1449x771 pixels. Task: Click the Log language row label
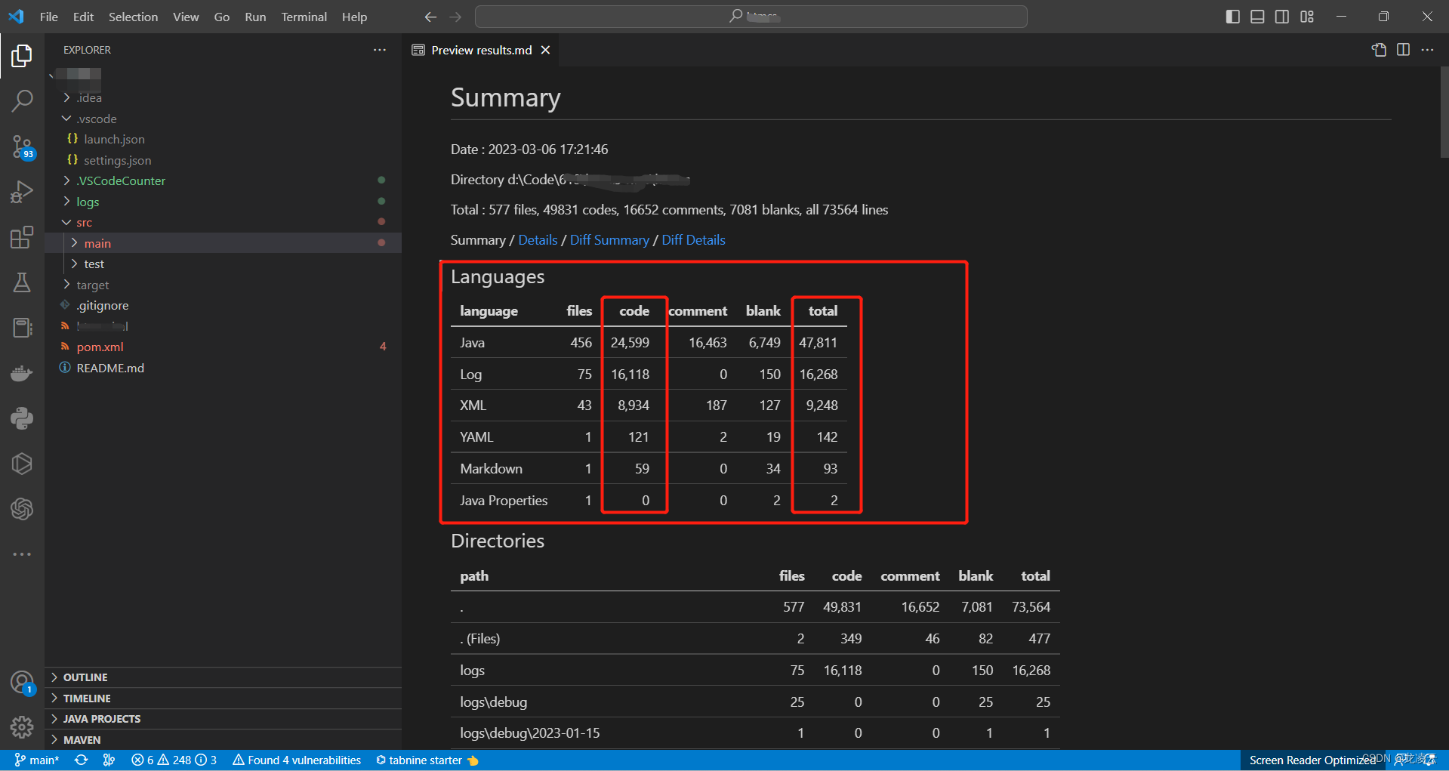pyautogui.click(x=470, y=374)
